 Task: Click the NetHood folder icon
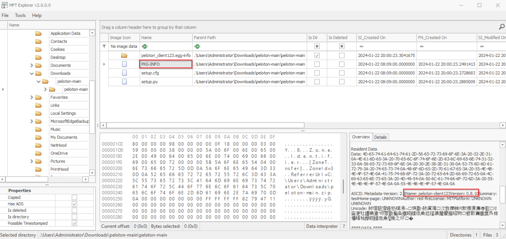(x=38, y=145)
